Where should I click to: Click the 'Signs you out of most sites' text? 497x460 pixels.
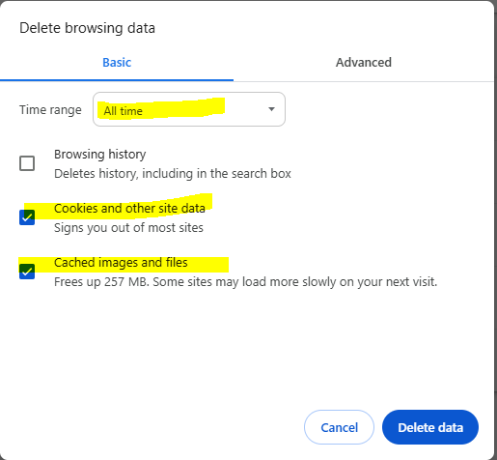[128, 228]
